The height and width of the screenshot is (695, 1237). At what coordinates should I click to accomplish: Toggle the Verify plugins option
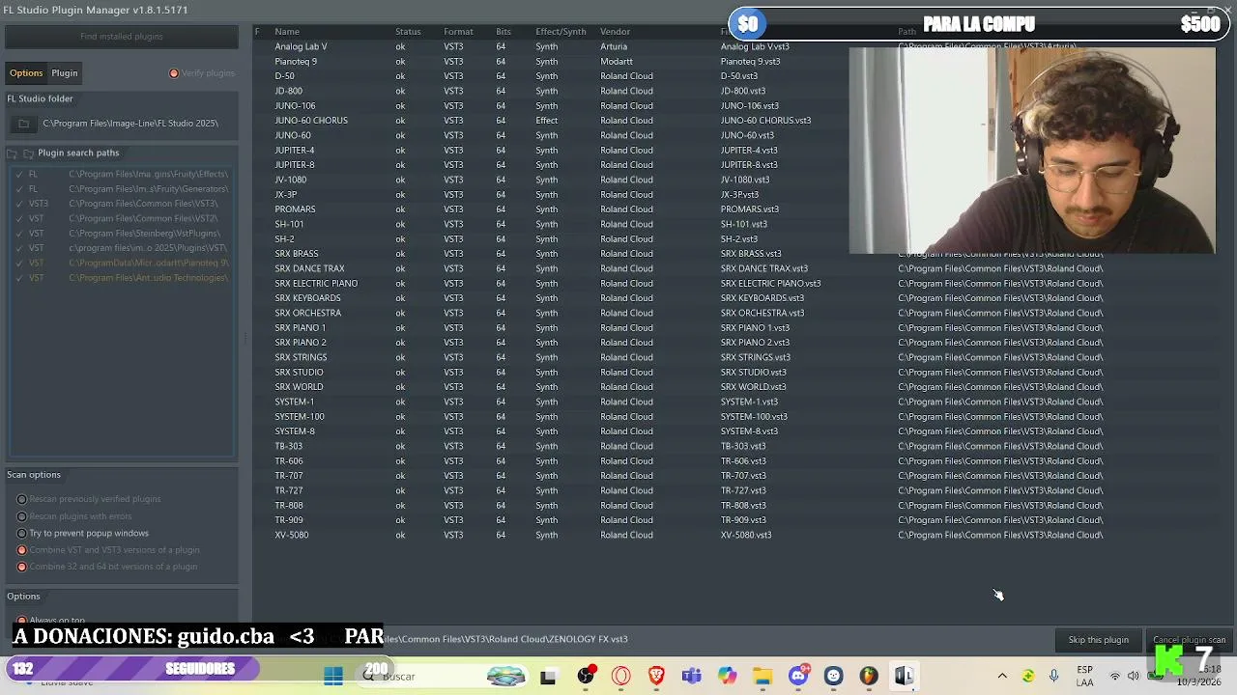[174, 73]
